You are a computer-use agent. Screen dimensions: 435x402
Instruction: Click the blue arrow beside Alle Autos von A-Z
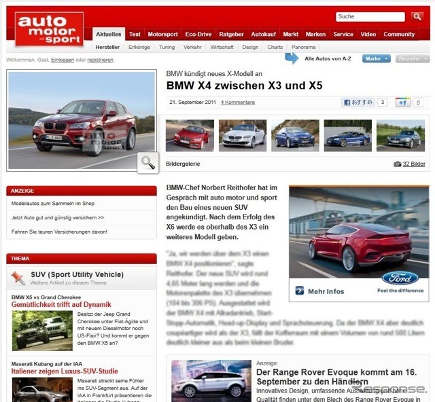[x=292, y=58]
